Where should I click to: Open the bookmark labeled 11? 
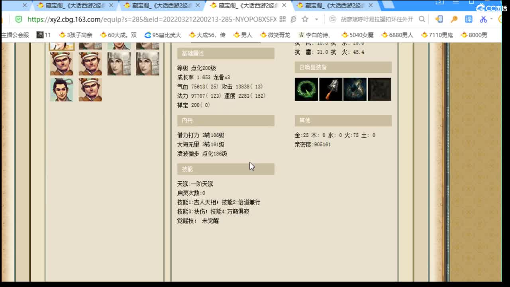click(x=44, y=35)
